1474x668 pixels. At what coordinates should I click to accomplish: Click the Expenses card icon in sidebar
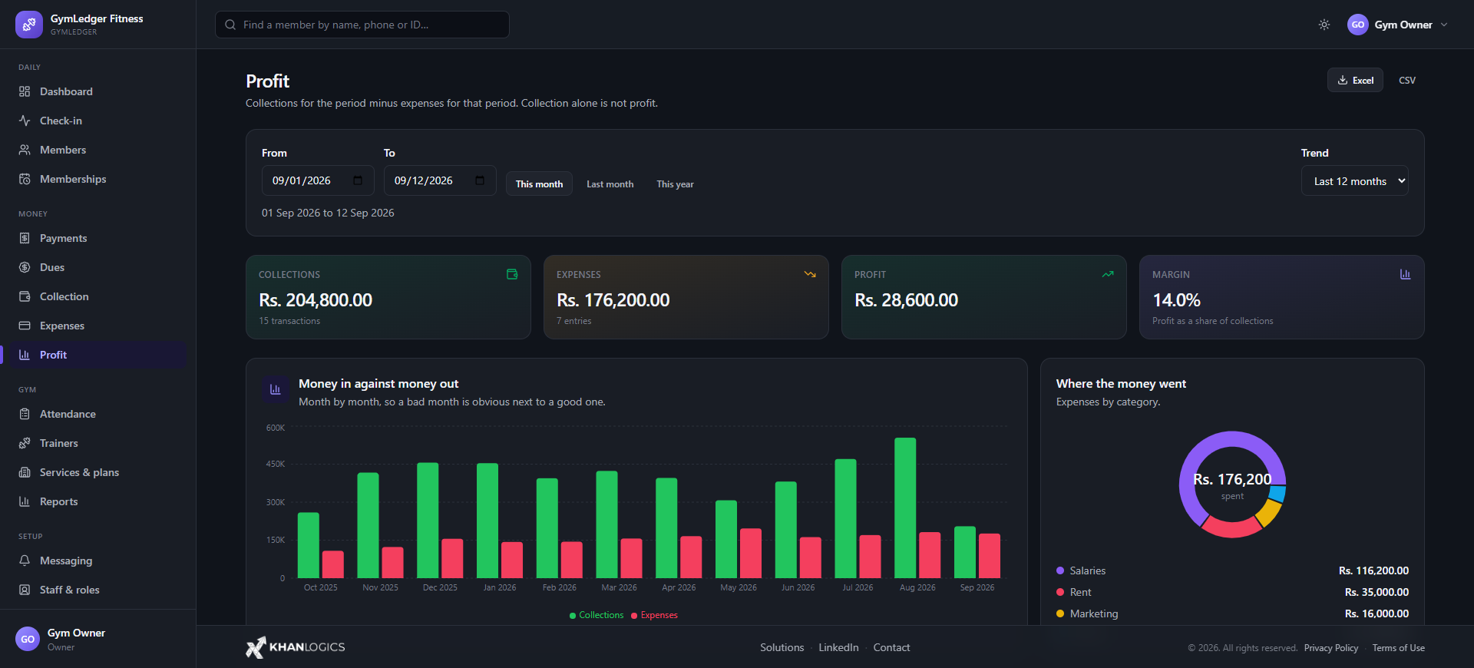coord(25,326)
